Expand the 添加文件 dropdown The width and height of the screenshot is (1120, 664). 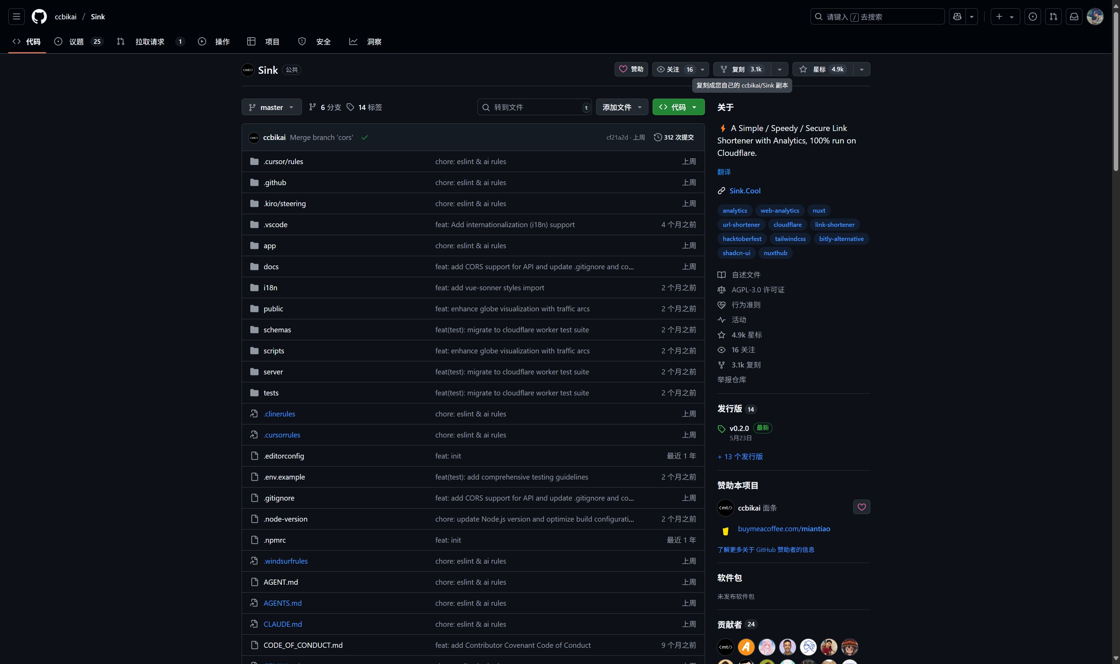[622, 107]
